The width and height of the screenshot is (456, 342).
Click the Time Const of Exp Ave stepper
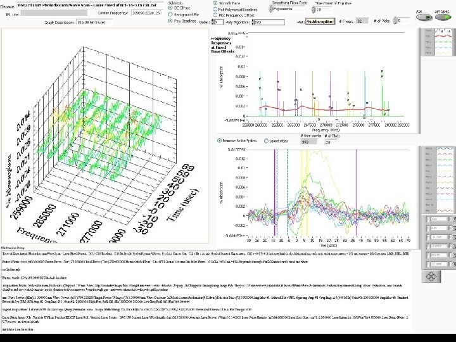(313, 9)
